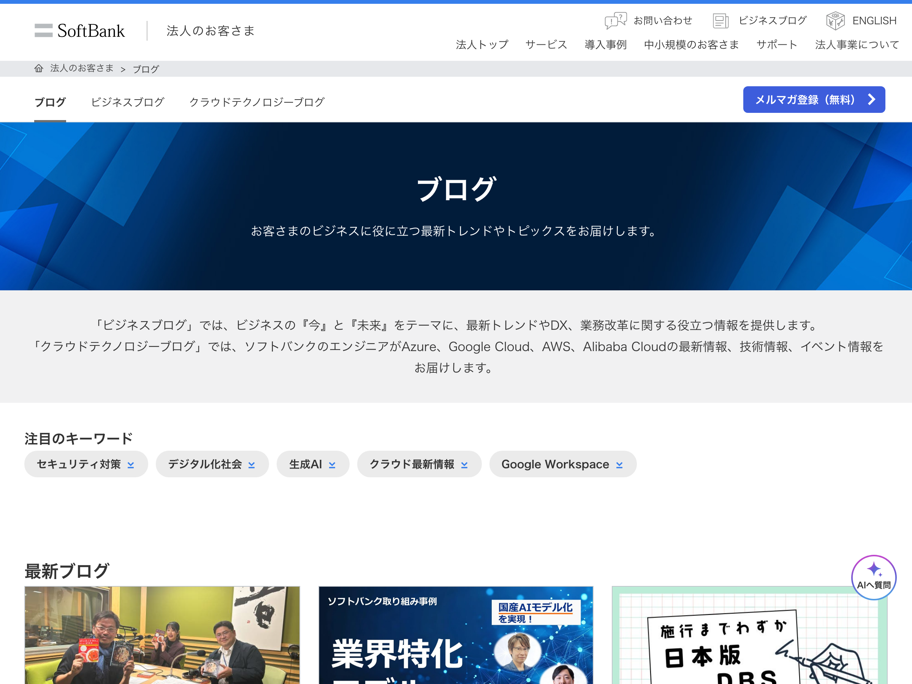This screenshot has height=684, width=912.
Task: Click the arrow on メルマガ登録 button
Action: (871, 99)
